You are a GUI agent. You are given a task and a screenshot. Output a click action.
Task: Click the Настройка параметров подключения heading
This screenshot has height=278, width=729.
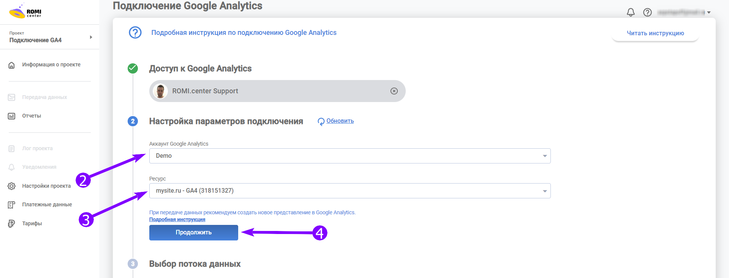point(226,121)
